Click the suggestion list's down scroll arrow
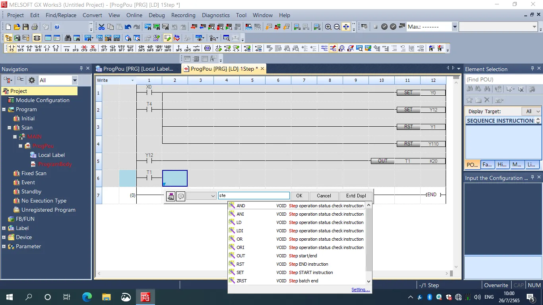Viewport: 543px width, 305px height. point(368,281)
